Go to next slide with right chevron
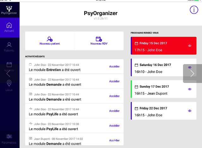The image size is (202, 148). pos(193,74)
